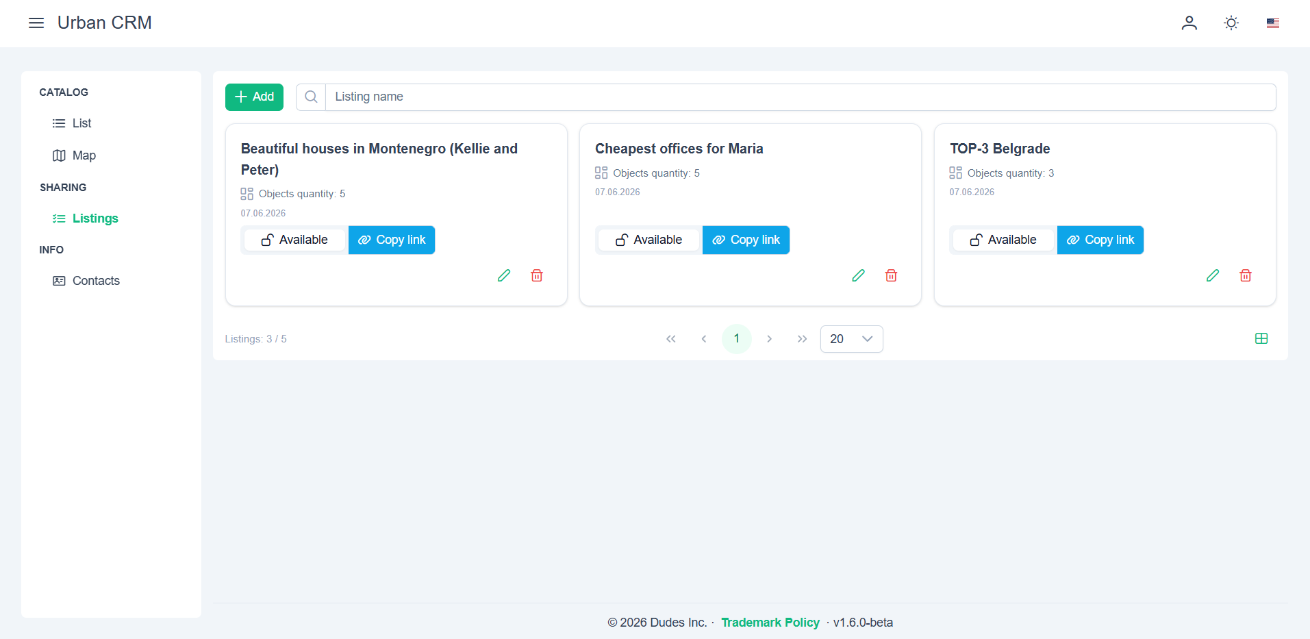Delete the Beautiful houses in Montenegro listing

[x=537, y=275]
